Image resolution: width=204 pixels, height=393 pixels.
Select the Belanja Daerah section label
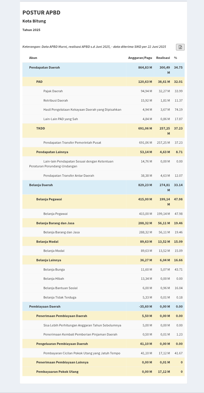click(x=41, y=185)
